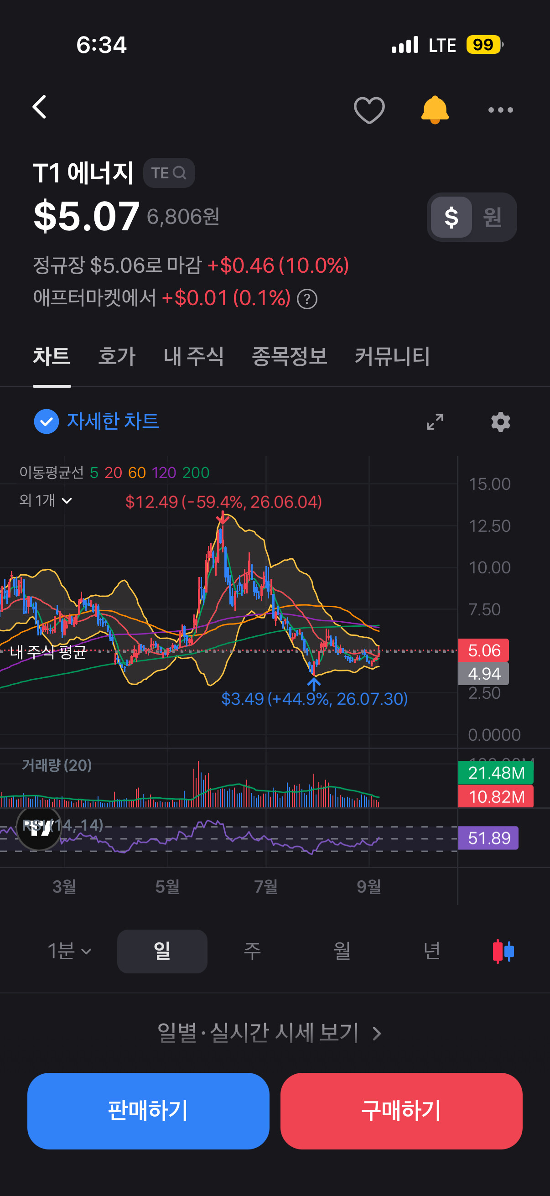Tap the TradingView logo on chart
Screen dimensions: 550x1196
tap(39, 828)
